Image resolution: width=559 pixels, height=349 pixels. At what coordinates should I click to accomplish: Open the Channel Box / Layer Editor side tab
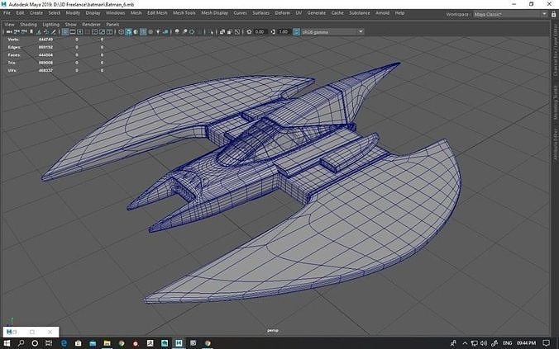pos(555,50)
